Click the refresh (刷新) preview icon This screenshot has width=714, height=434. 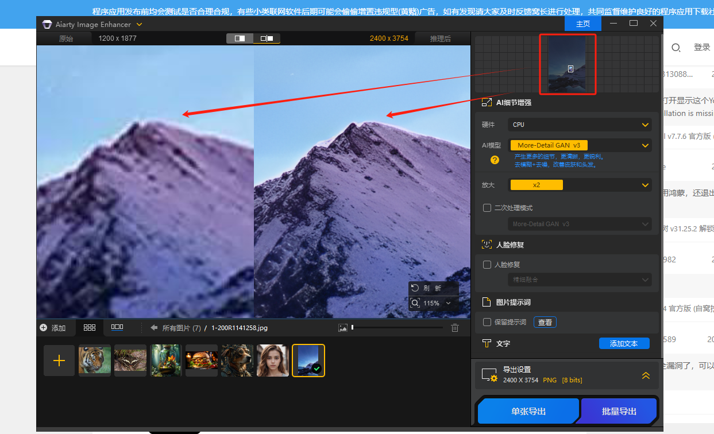click(x=415, y=288)
